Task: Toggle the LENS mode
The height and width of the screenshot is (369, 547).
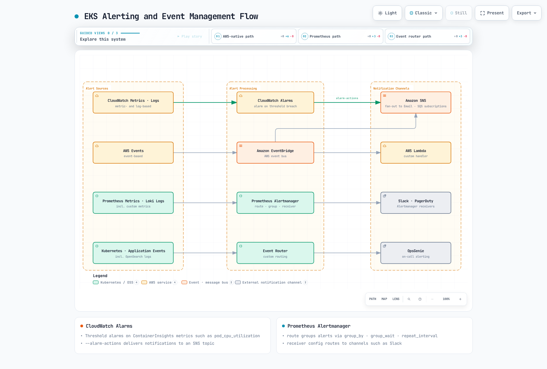Action: tap(396, 299)
